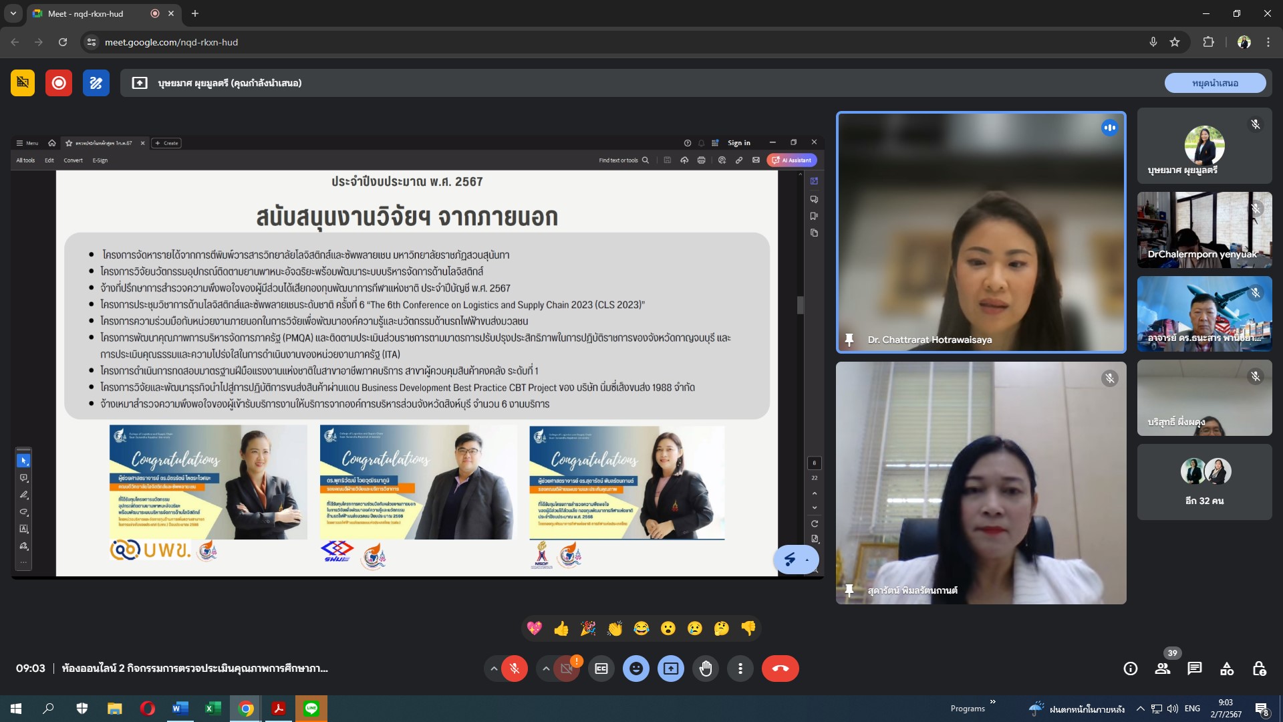Image resolution: width=1283 pixels, height=722 pixels.
Task: Toggle the microphone mute button
Action: (x=515, y=669)
